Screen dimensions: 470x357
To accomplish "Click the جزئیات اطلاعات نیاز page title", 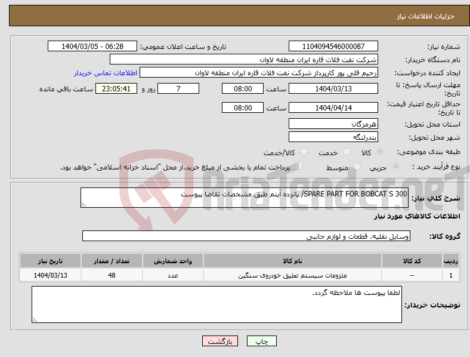I will point(426,16).
